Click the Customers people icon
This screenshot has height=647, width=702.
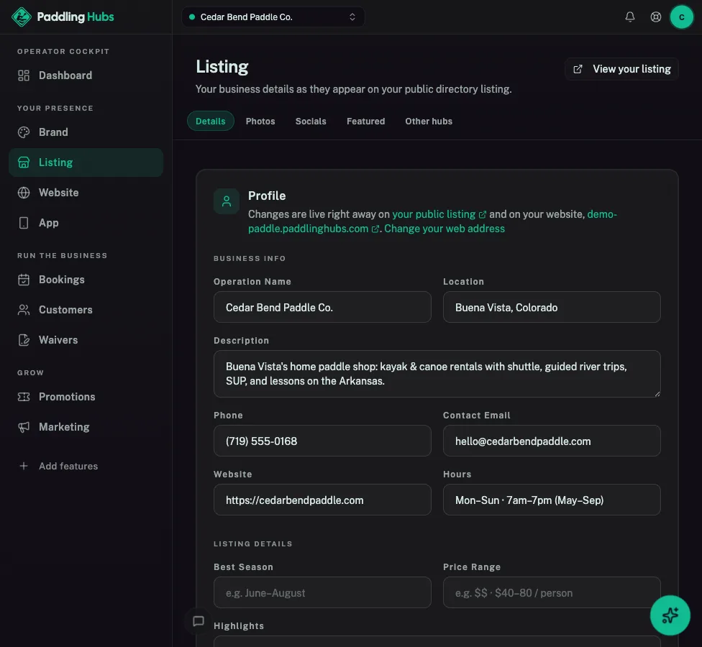[24, 310]
